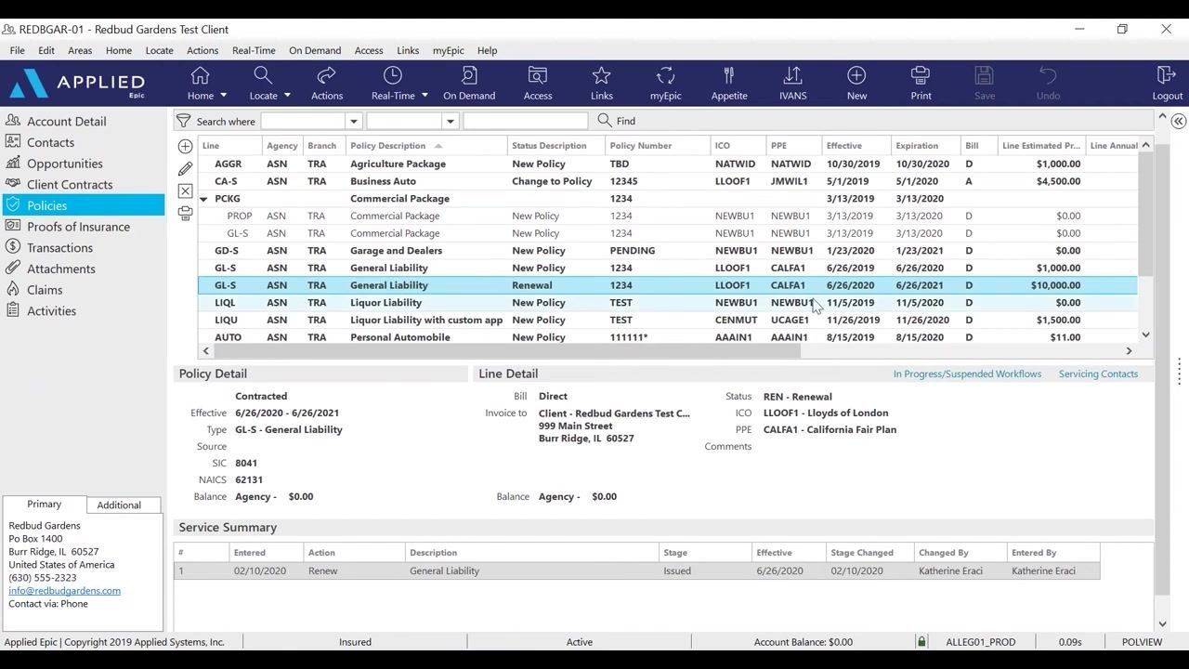Email info@redbudgardens.com
This screenshot has width=1189, height=669.
click(64, 590)
